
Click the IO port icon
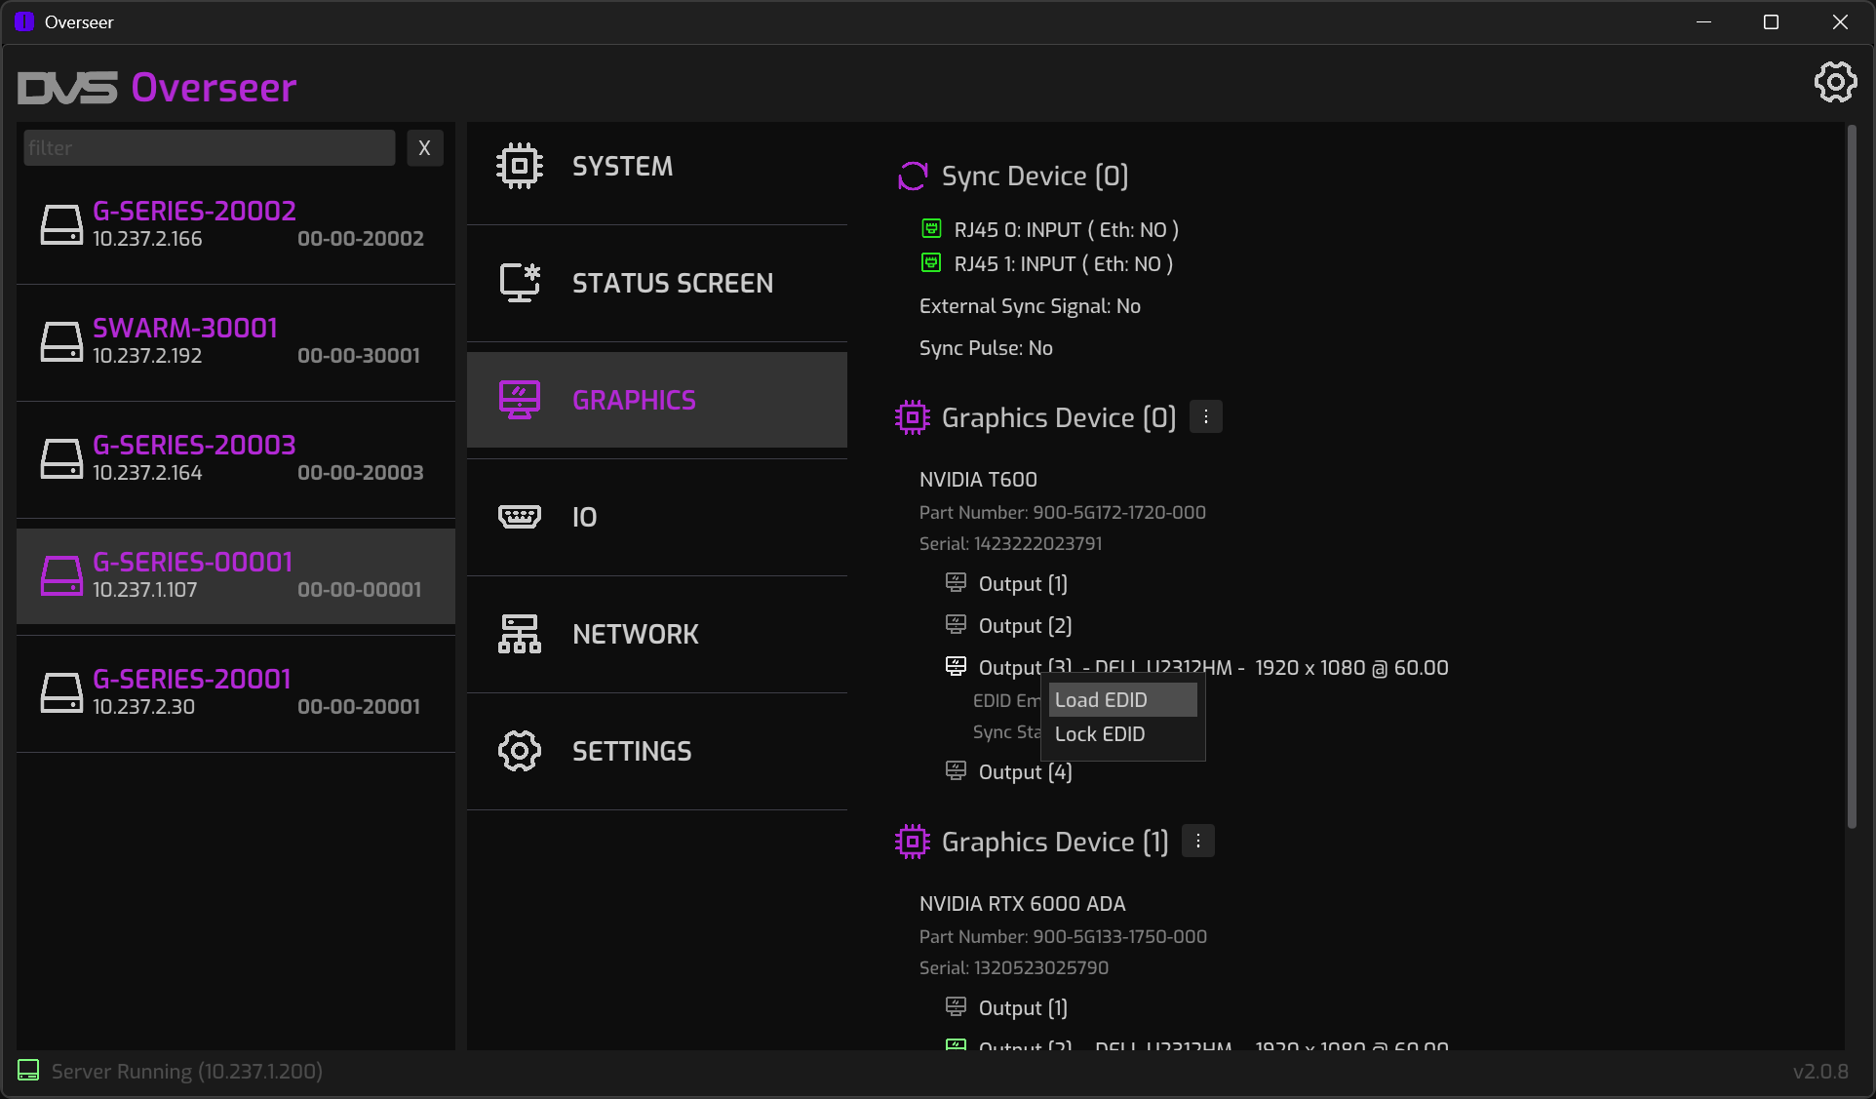pos(519,517)
